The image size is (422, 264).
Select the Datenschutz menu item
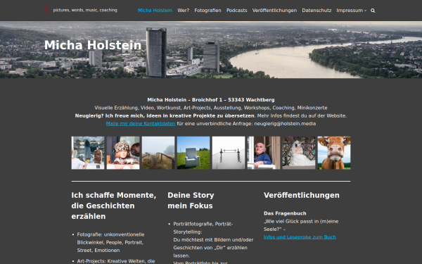(316, 11)
